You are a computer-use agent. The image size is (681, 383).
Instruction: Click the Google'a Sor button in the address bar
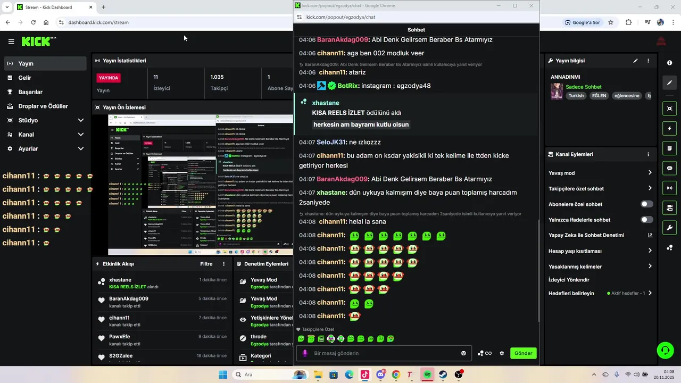tap(582, 22)
